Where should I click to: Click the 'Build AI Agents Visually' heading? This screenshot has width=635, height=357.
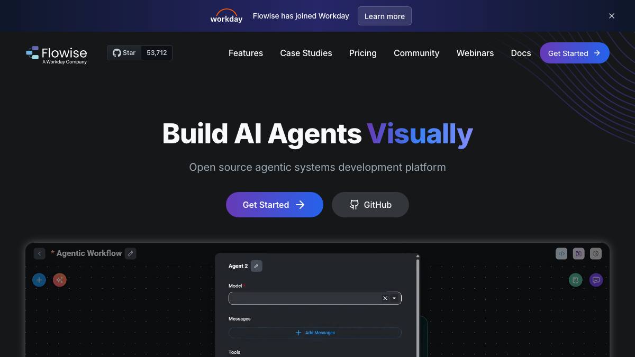click(x=317, y=133)
